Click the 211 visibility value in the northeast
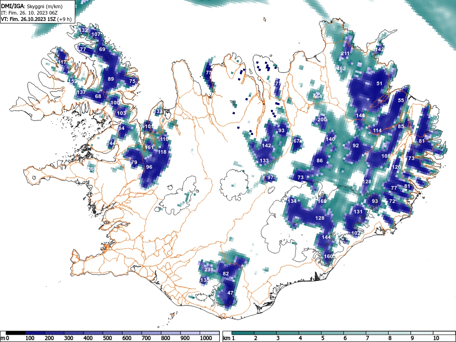The image size is (456, 342). tap(345, 53)
